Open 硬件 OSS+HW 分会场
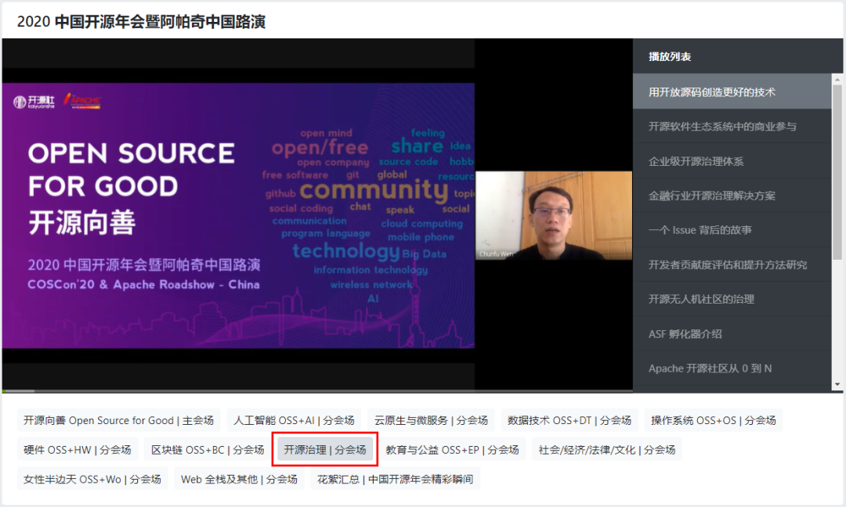The height and width of the screenshot is (507, 846). [77, 450]
